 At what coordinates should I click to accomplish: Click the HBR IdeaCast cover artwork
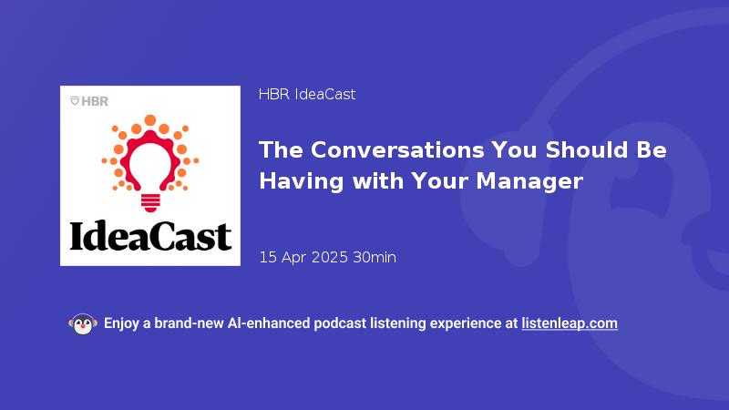tap(150, 176)
